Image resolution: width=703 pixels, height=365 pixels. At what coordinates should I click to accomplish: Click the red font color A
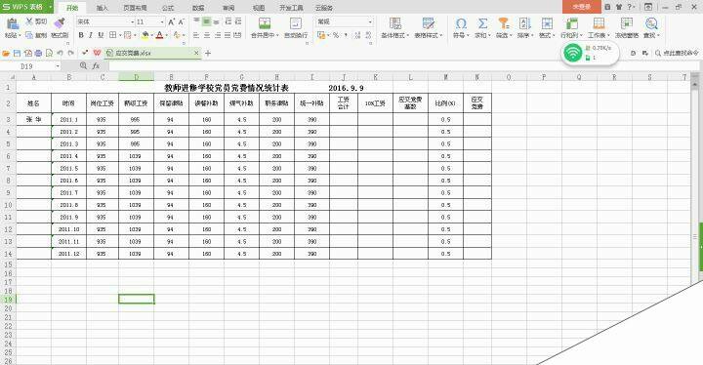159,35
